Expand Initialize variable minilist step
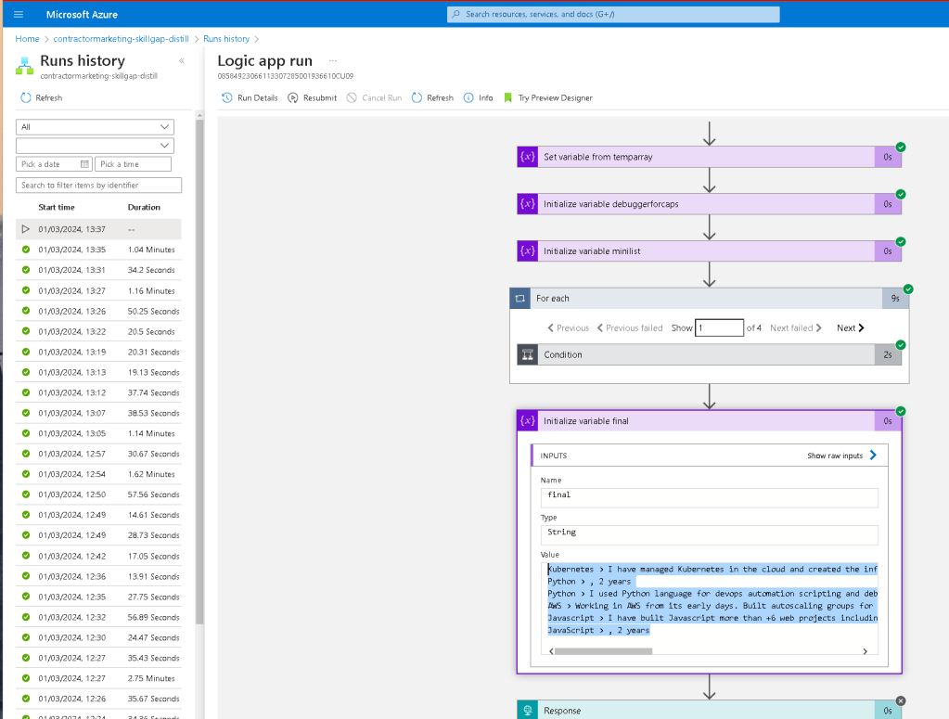 tap(710, 251)
